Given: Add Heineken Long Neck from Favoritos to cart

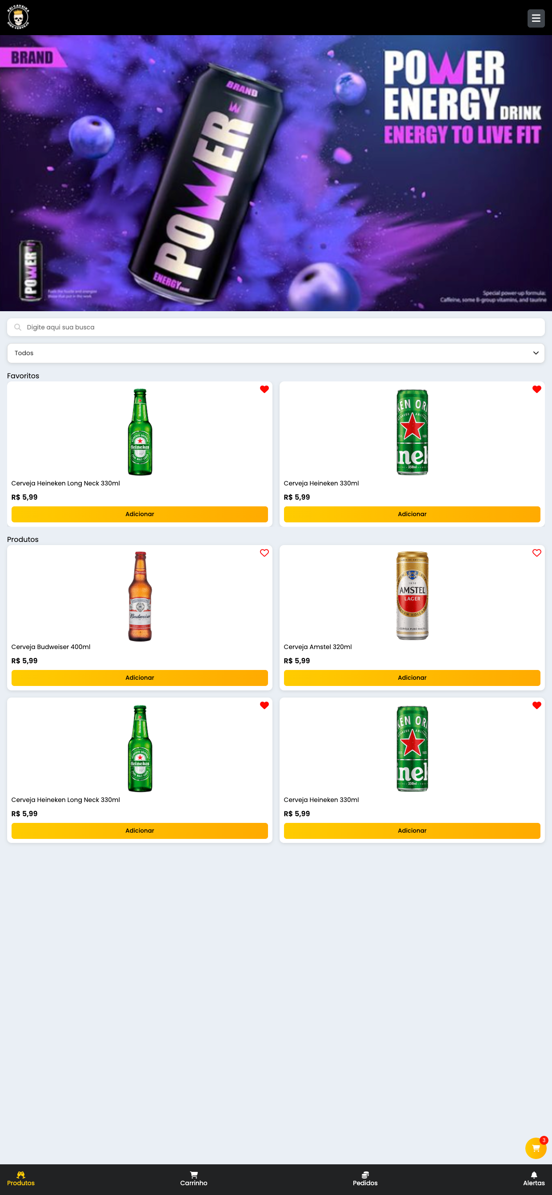Looking at the screenshot, I should pyautogui.click(x=140, y=514).
